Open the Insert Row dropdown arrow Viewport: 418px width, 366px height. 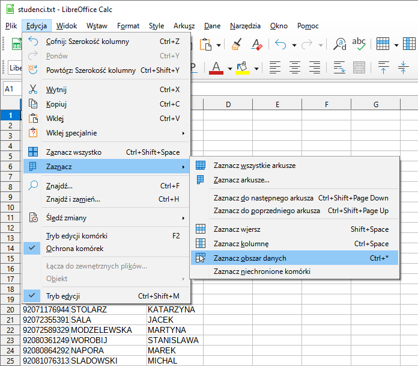tap(396, 45)
